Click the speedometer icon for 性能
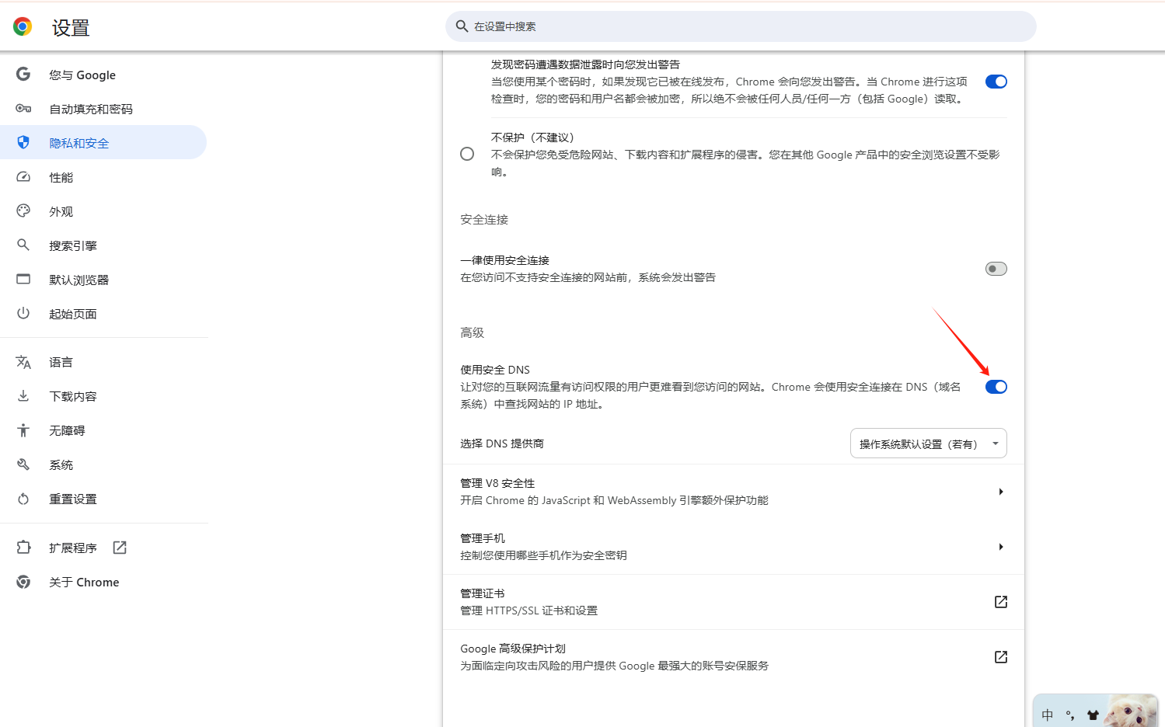Screen dimensions: 1165x727 23,177
